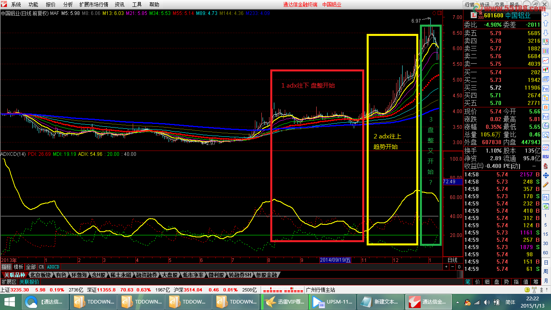Click the orange 自 (self-select) icon
Viewport: 551px width, 310px height.
(545, 107)
